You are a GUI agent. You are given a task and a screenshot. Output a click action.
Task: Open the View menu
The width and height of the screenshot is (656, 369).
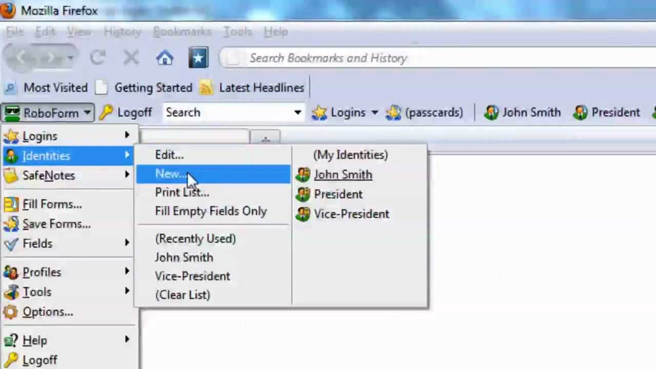(79, 32)
